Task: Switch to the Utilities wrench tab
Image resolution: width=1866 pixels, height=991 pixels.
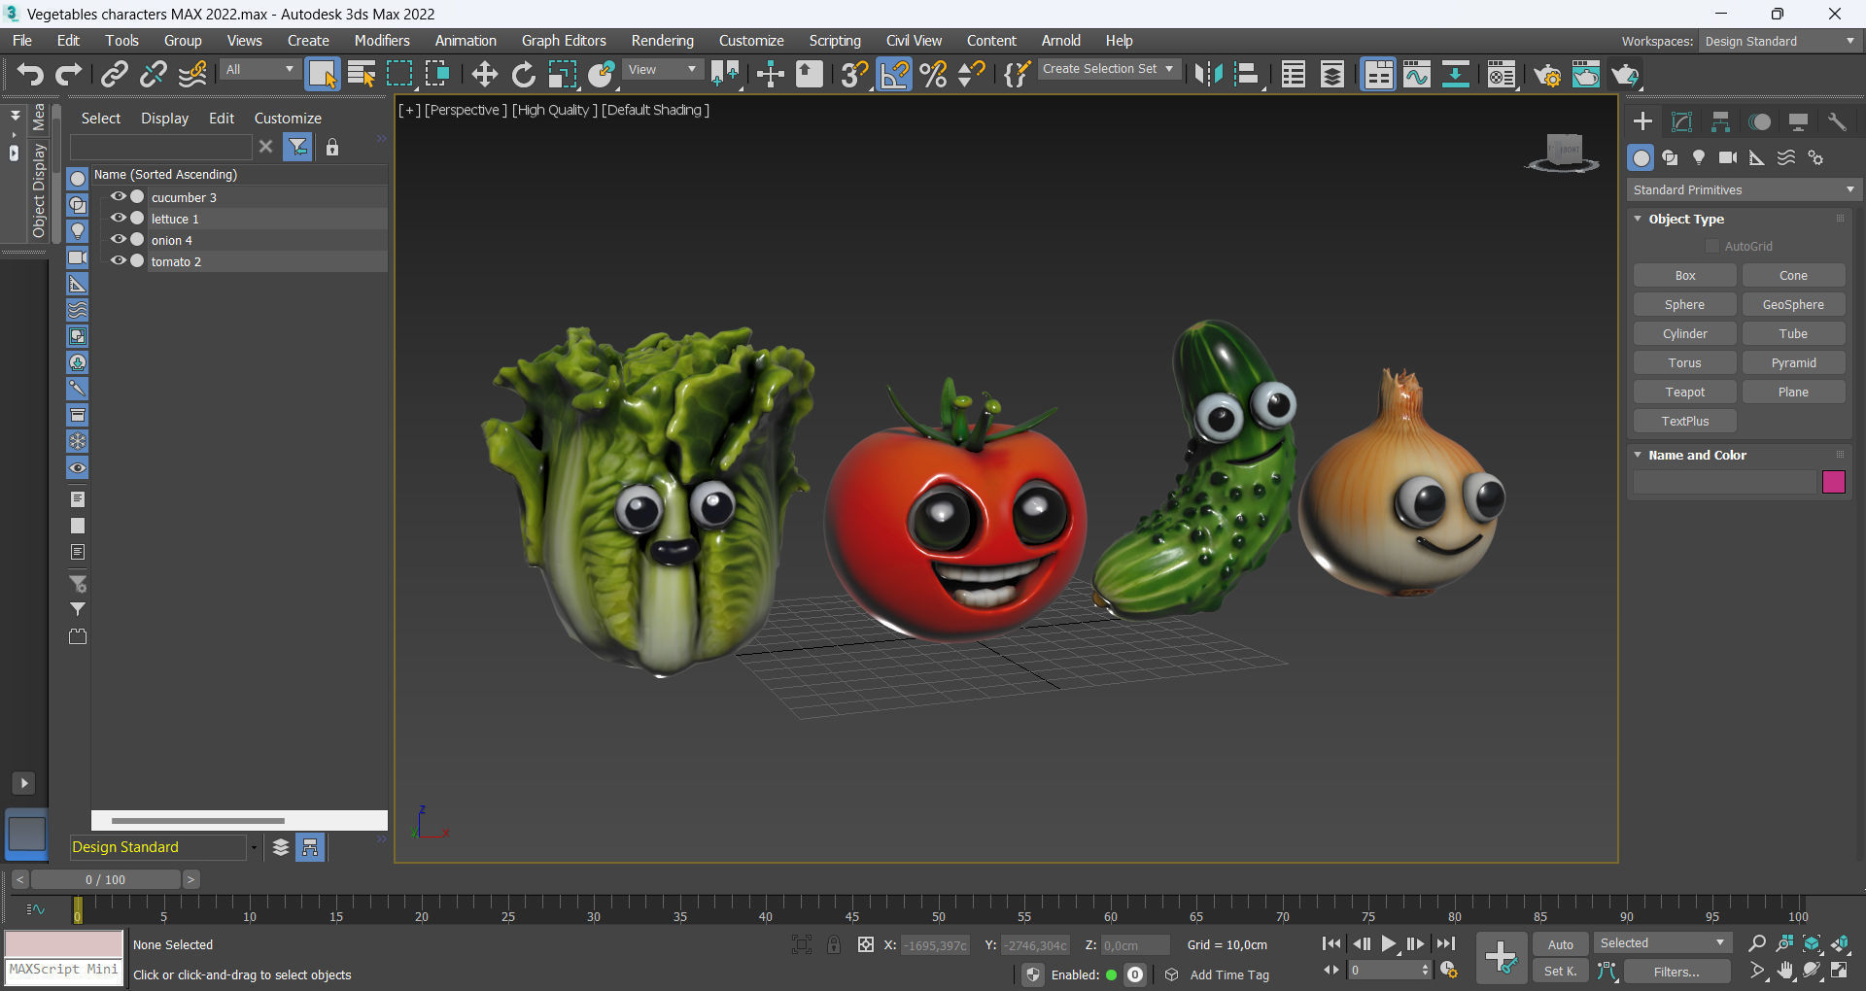Action: [1837, 121]
